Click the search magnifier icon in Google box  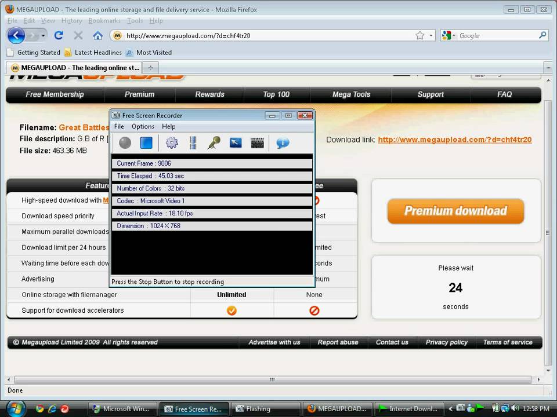click(542, 35)
